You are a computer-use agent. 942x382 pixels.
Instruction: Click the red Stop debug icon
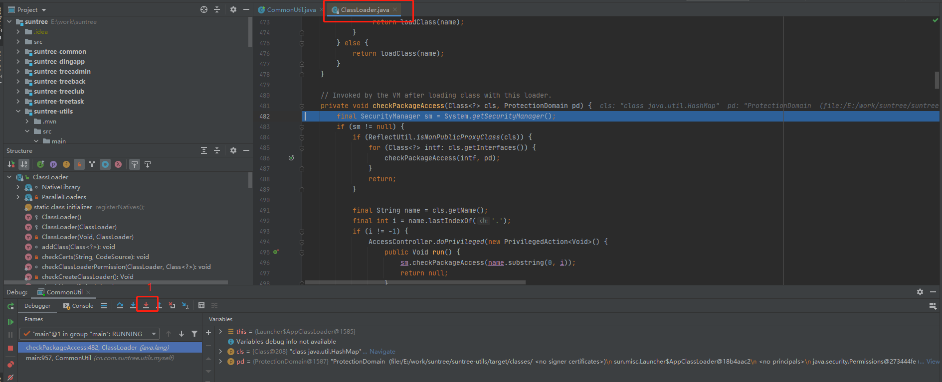(10, 348)
